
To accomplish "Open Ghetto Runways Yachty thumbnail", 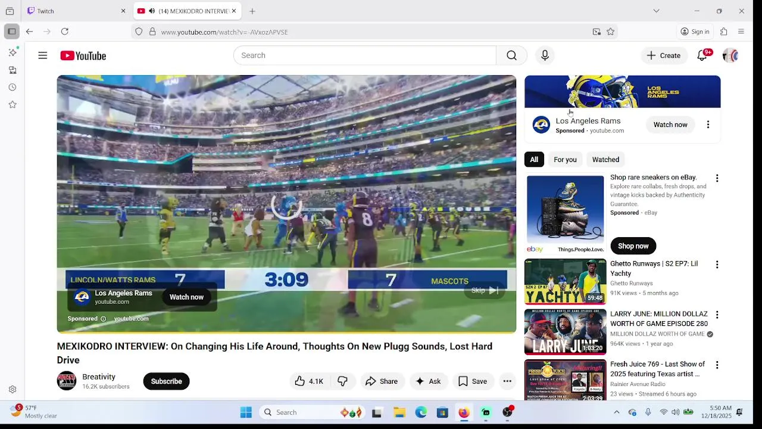I will 566,281.
